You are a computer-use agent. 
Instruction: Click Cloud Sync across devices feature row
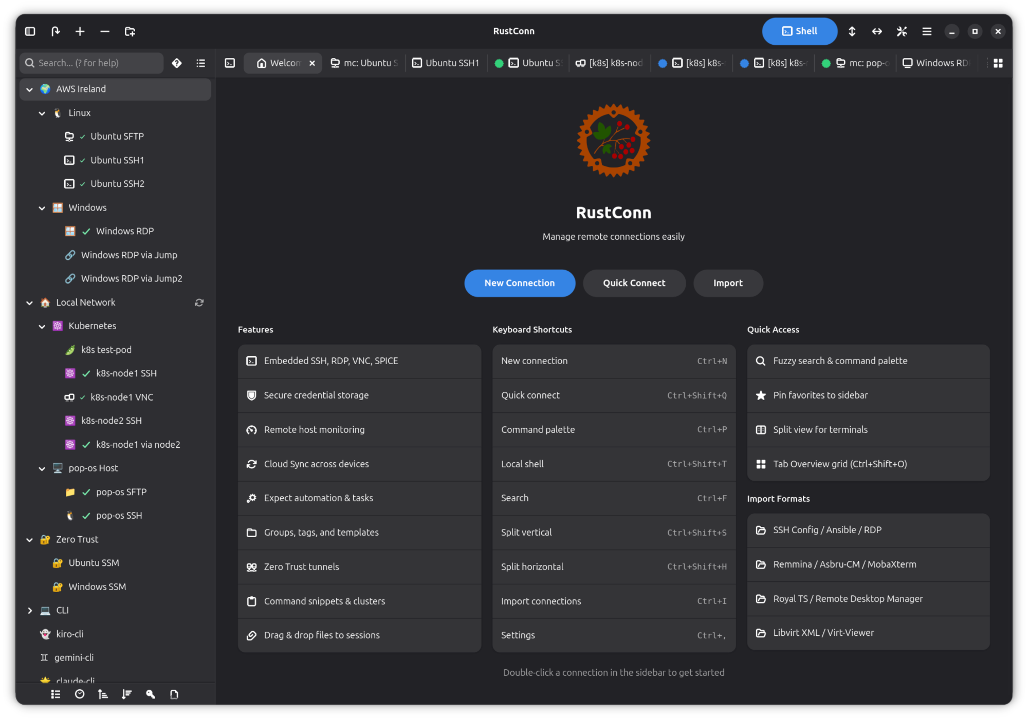[x=359, y=464]
